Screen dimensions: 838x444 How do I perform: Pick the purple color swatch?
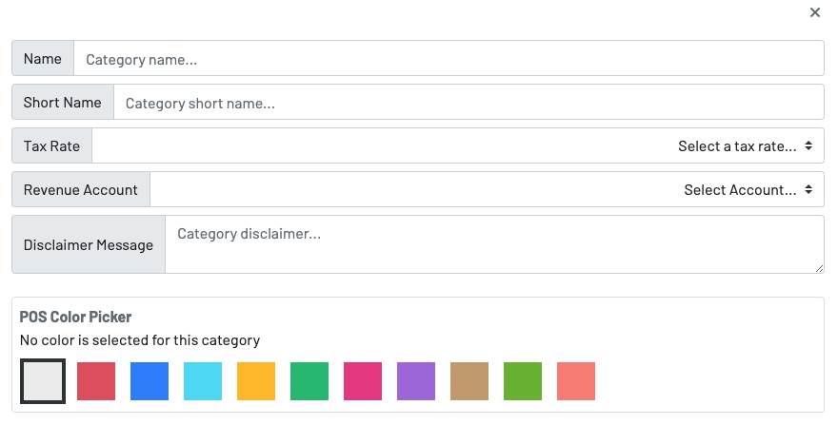(416, 381)
